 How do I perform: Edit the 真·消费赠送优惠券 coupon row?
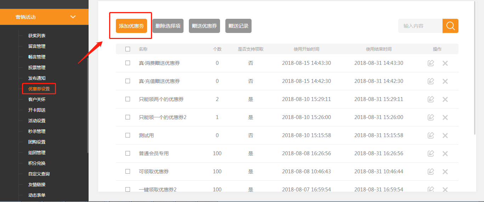pos(431,63)
